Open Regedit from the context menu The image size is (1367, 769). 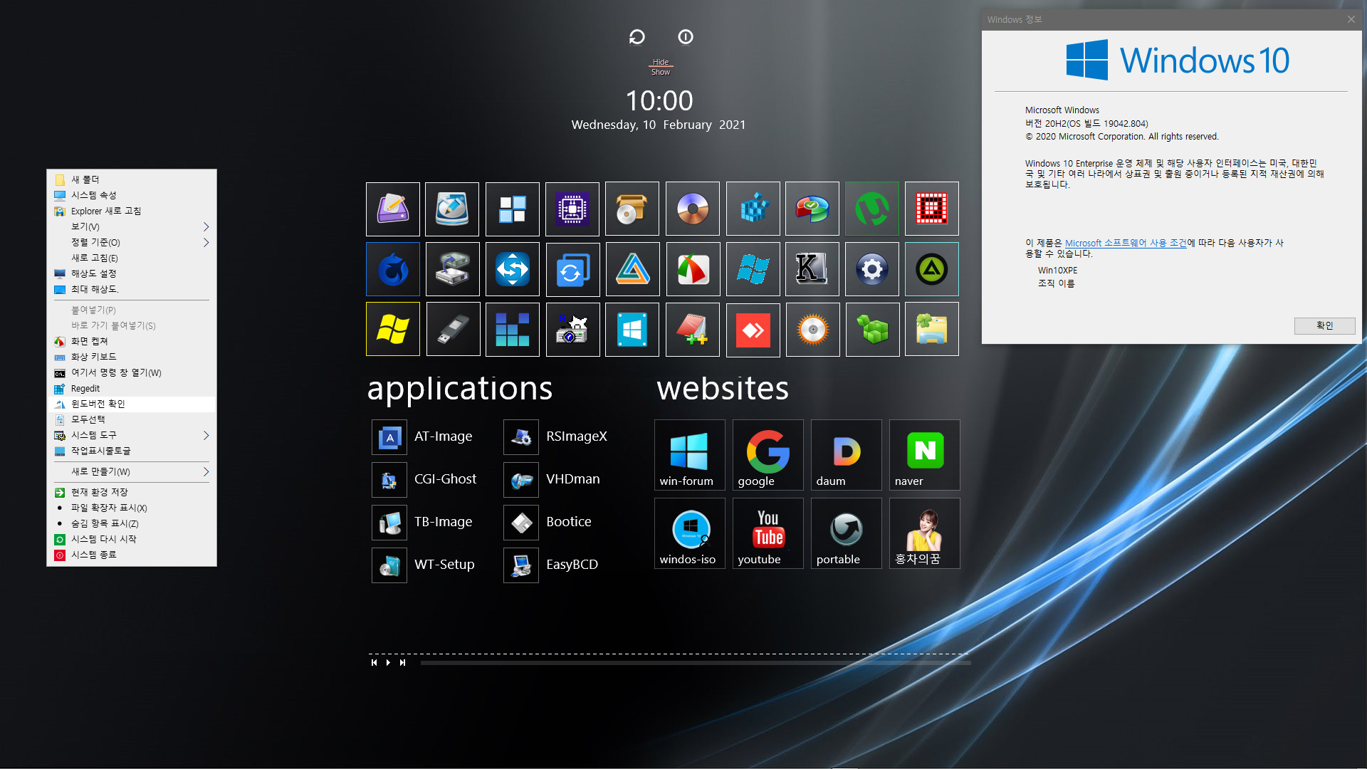tap(132, 388)
